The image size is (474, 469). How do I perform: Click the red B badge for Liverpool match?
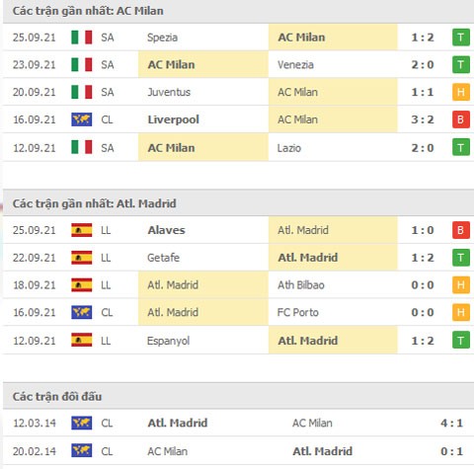[x=461, y=119]
